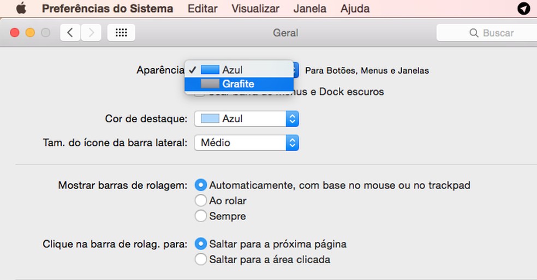Go forward with the right chevron button
The width and height of the screenshot is (537, 280).
[91, 33]
